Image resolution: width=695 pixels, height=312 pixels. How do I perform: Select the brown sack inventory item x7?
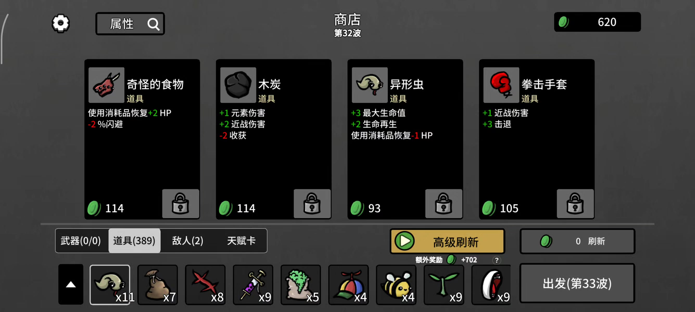click(158, 285)
